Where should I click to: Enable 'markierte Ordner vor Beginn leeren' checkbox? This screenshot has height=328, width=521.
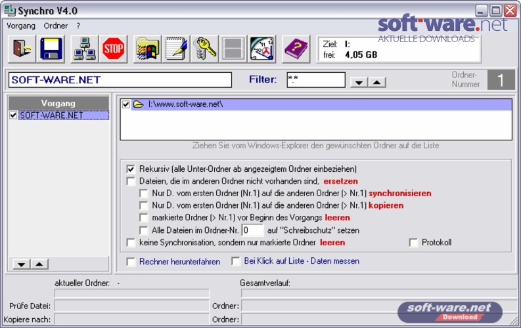point(143,218)
